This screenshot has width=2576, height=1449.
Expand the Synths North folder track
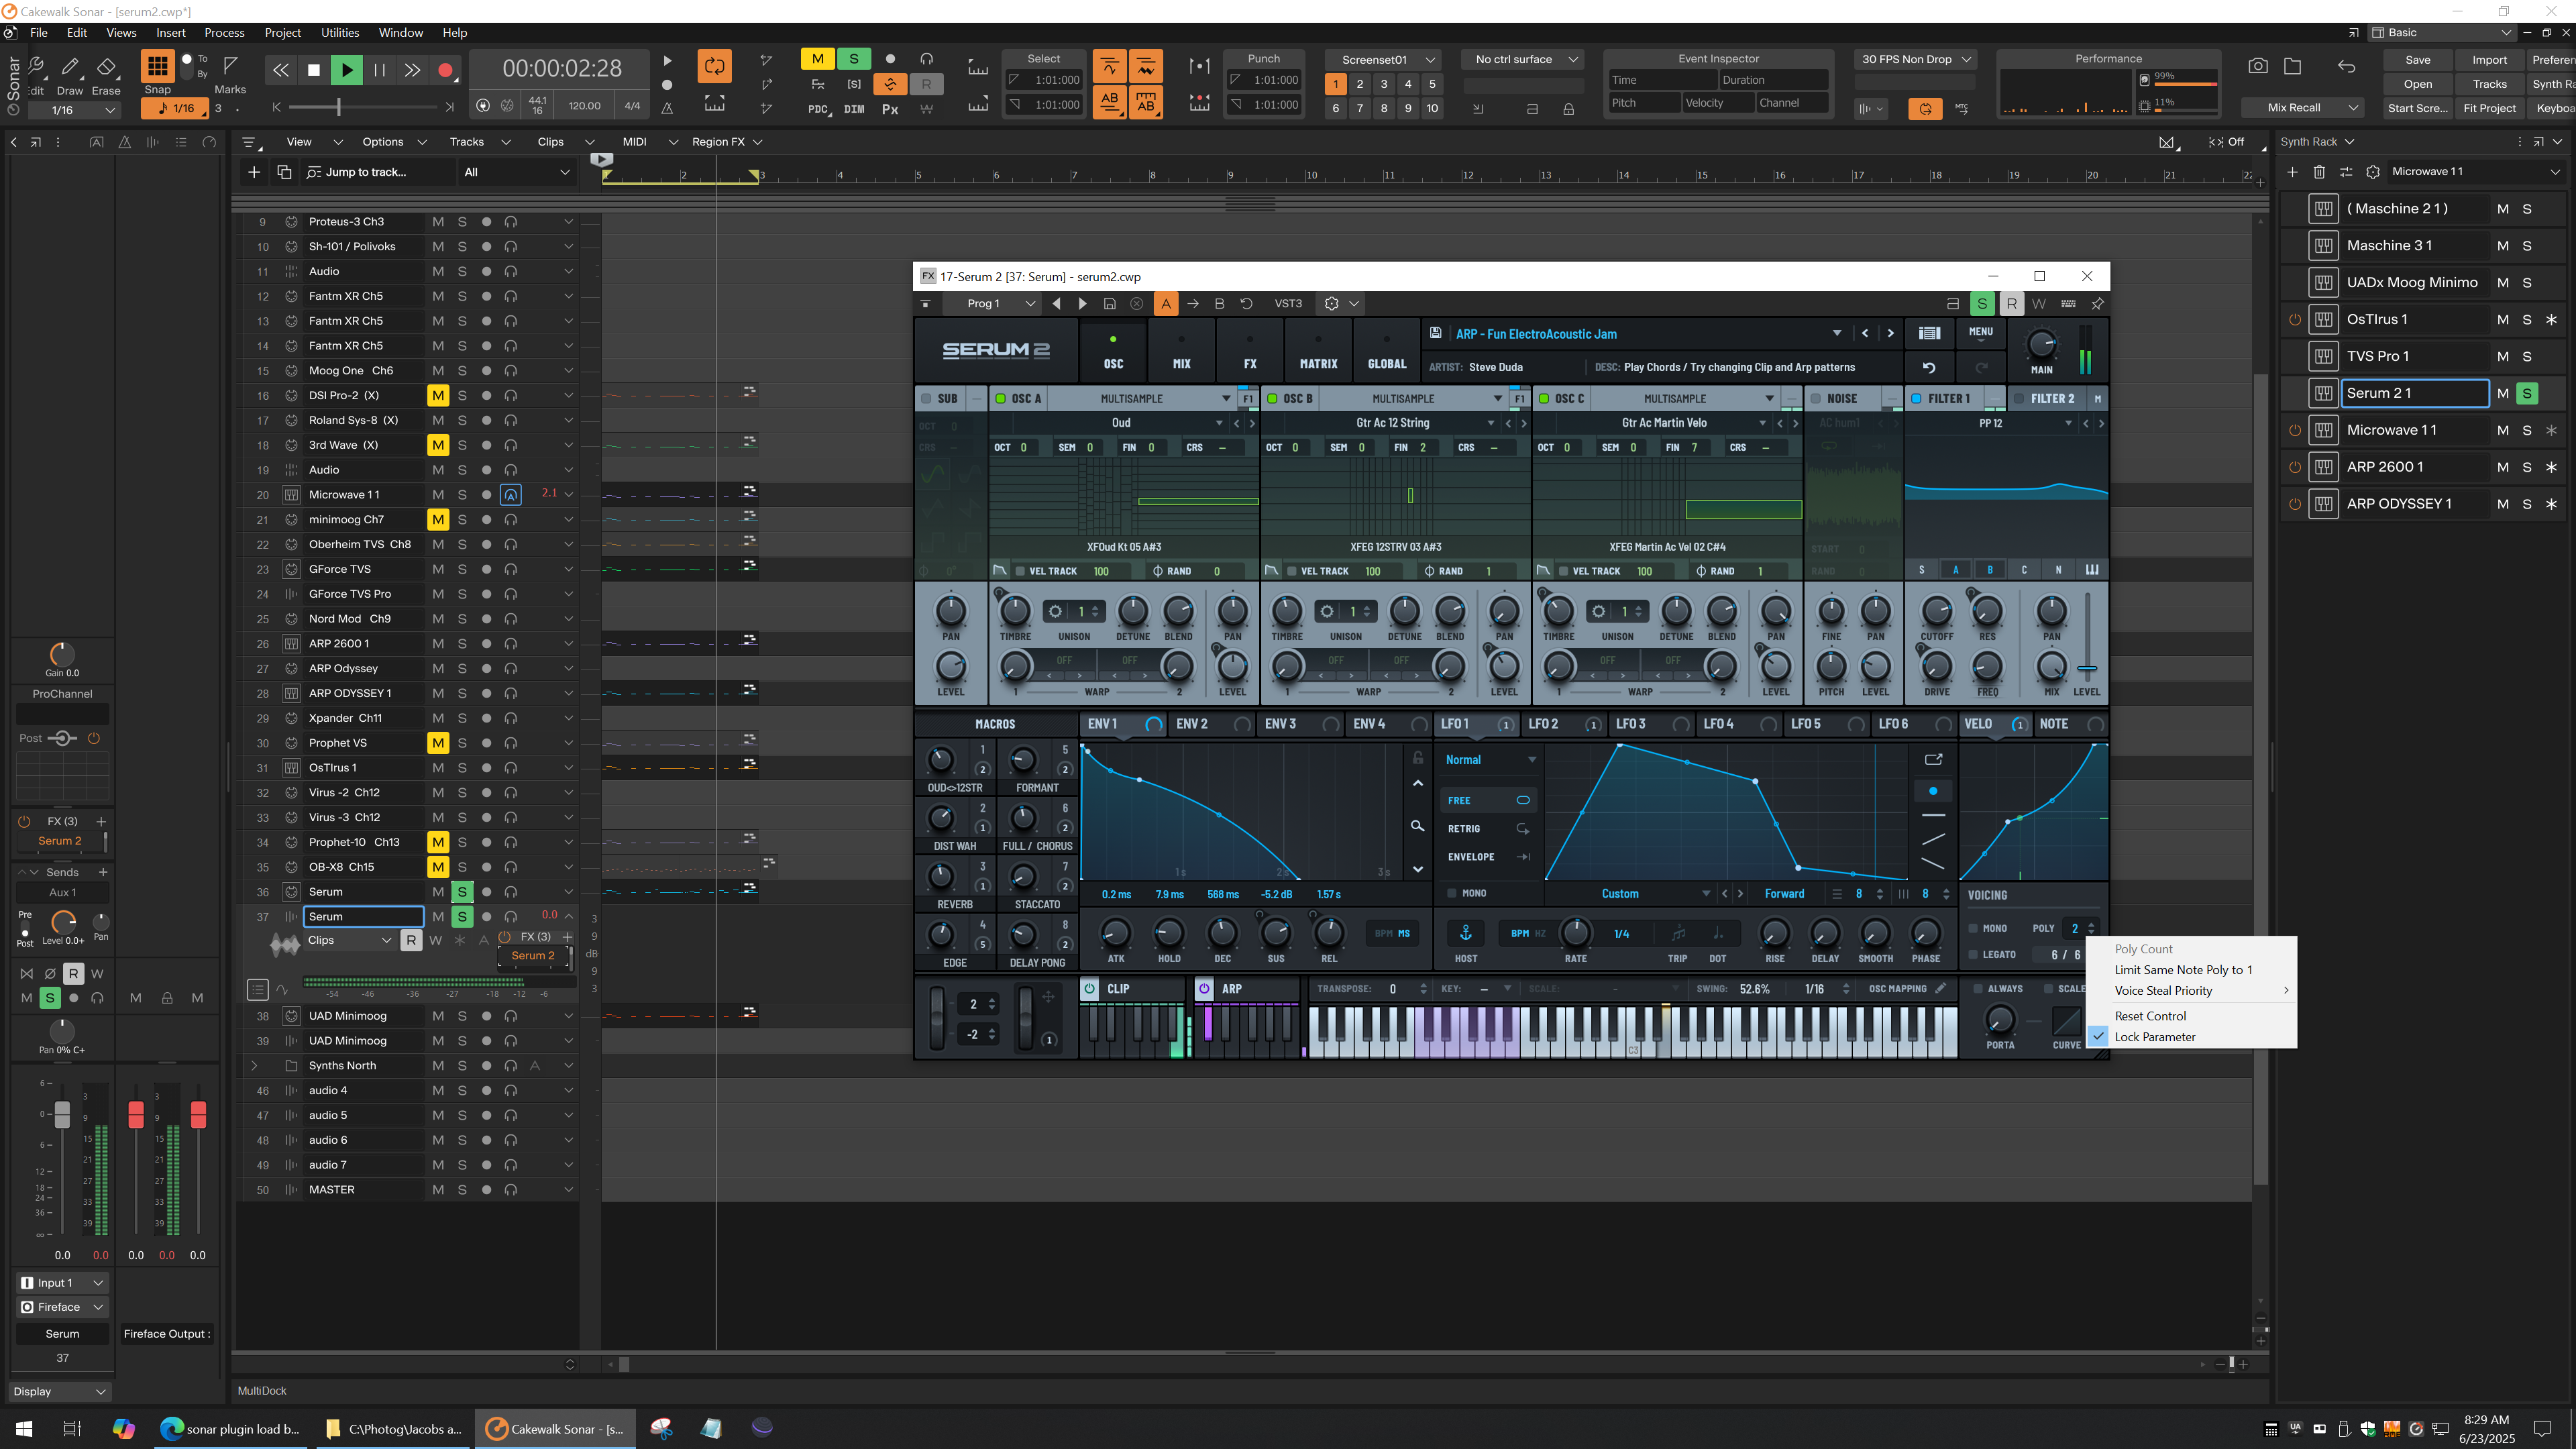(253, 1066)
